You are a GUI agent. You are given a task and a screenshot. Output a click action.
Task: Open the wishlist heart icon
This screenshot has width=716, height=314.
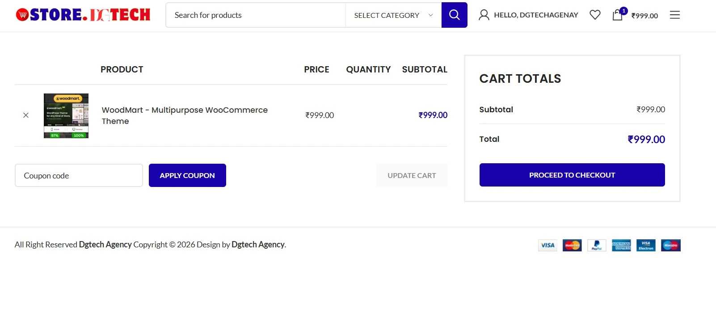(594, 15)
